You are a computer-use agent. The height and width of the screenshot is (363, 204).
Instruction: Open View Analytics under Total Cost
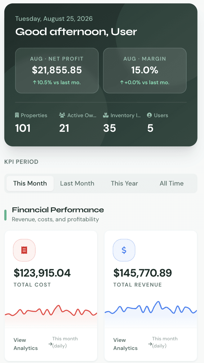coord(26,344)
